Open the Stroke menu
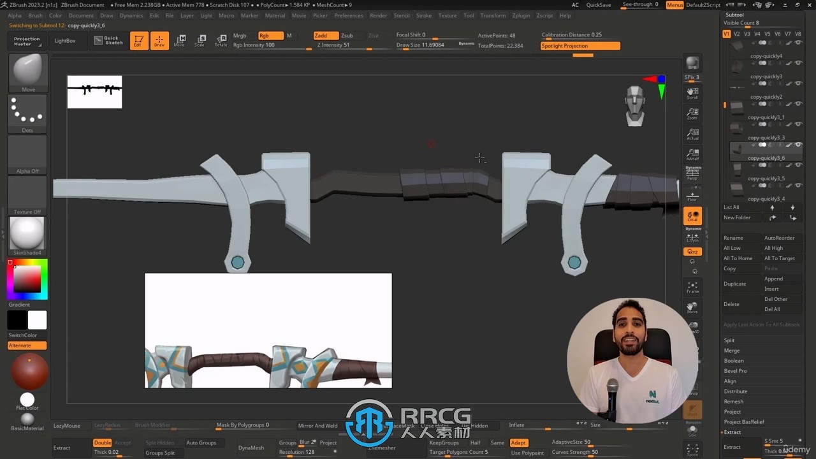This screenshot has width=816, height=459. (x=424, y=15)
